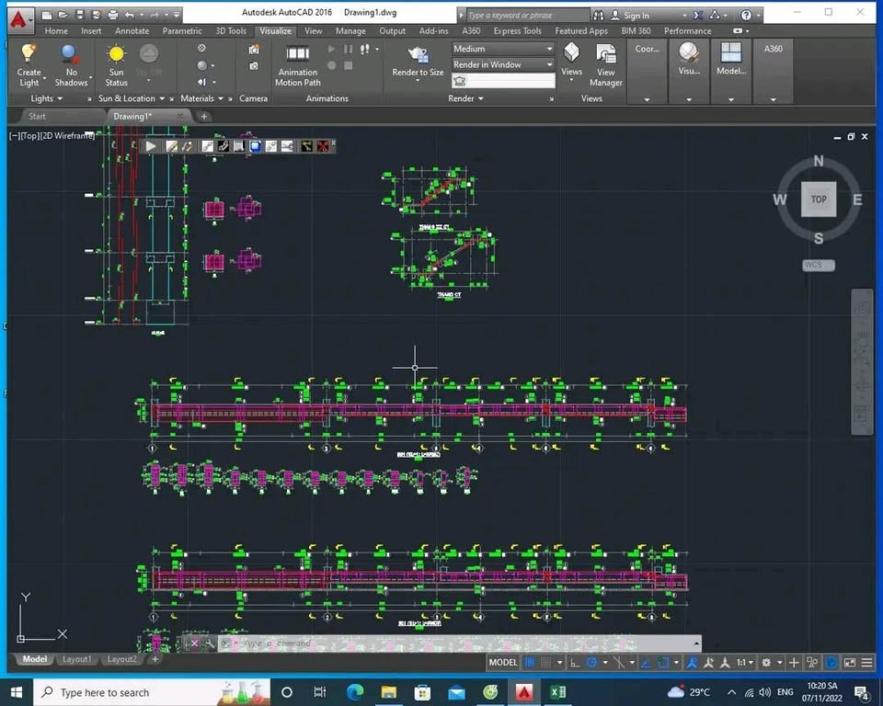
Task: Toggle Hardware Acceleration blue circle icon
Action: [x=831, y=663]
